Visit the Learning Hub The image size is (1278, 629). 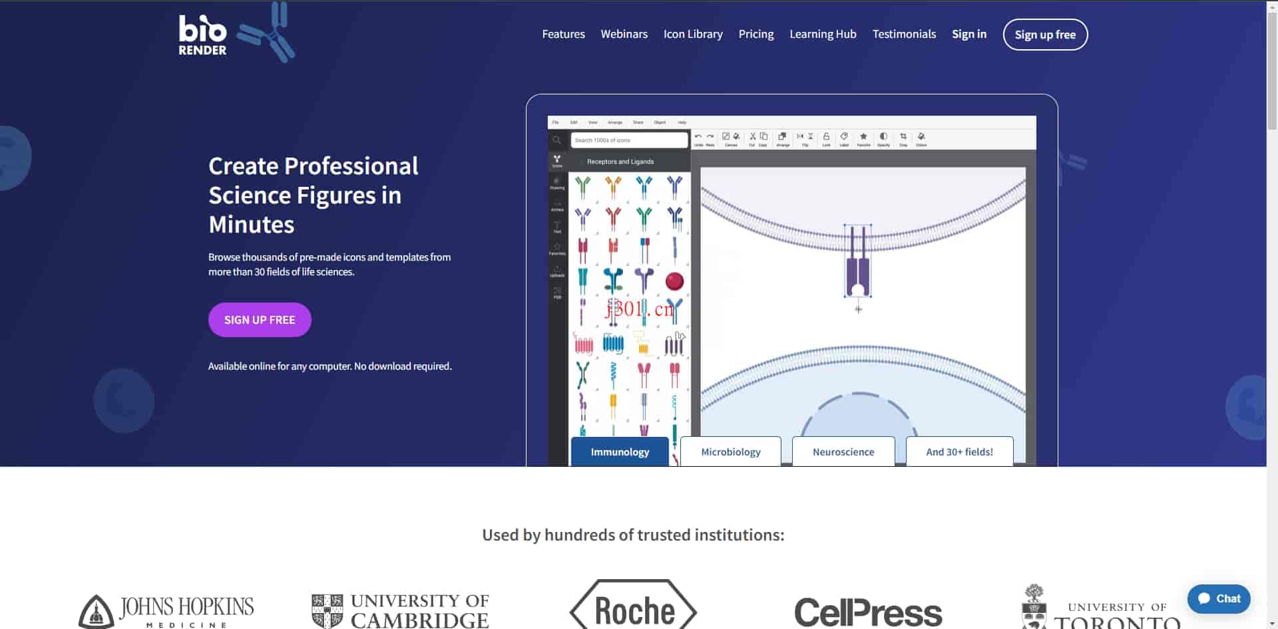pyautogui.click(x=823, y=34)
